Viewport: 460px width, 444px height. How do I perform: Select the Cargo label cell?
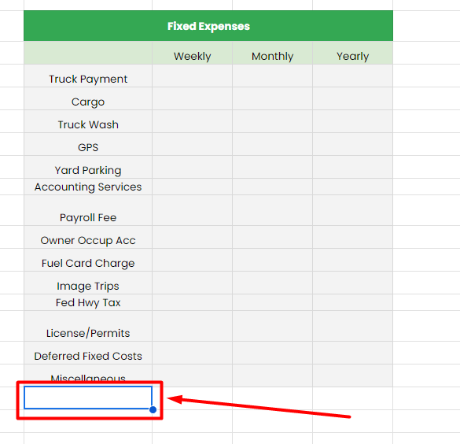tap(88, 98)
